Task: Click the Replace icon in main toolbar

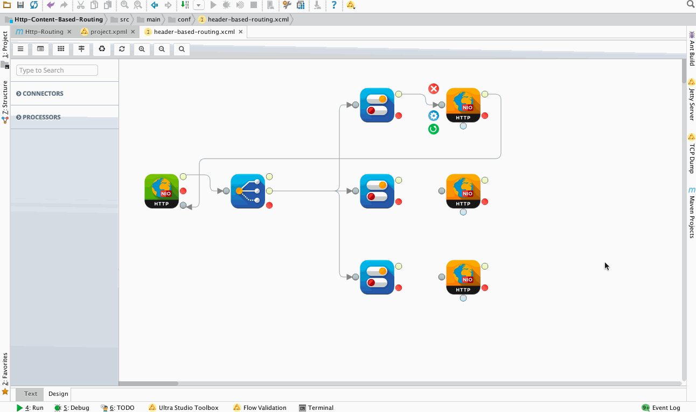Action: tap(138, 5)
